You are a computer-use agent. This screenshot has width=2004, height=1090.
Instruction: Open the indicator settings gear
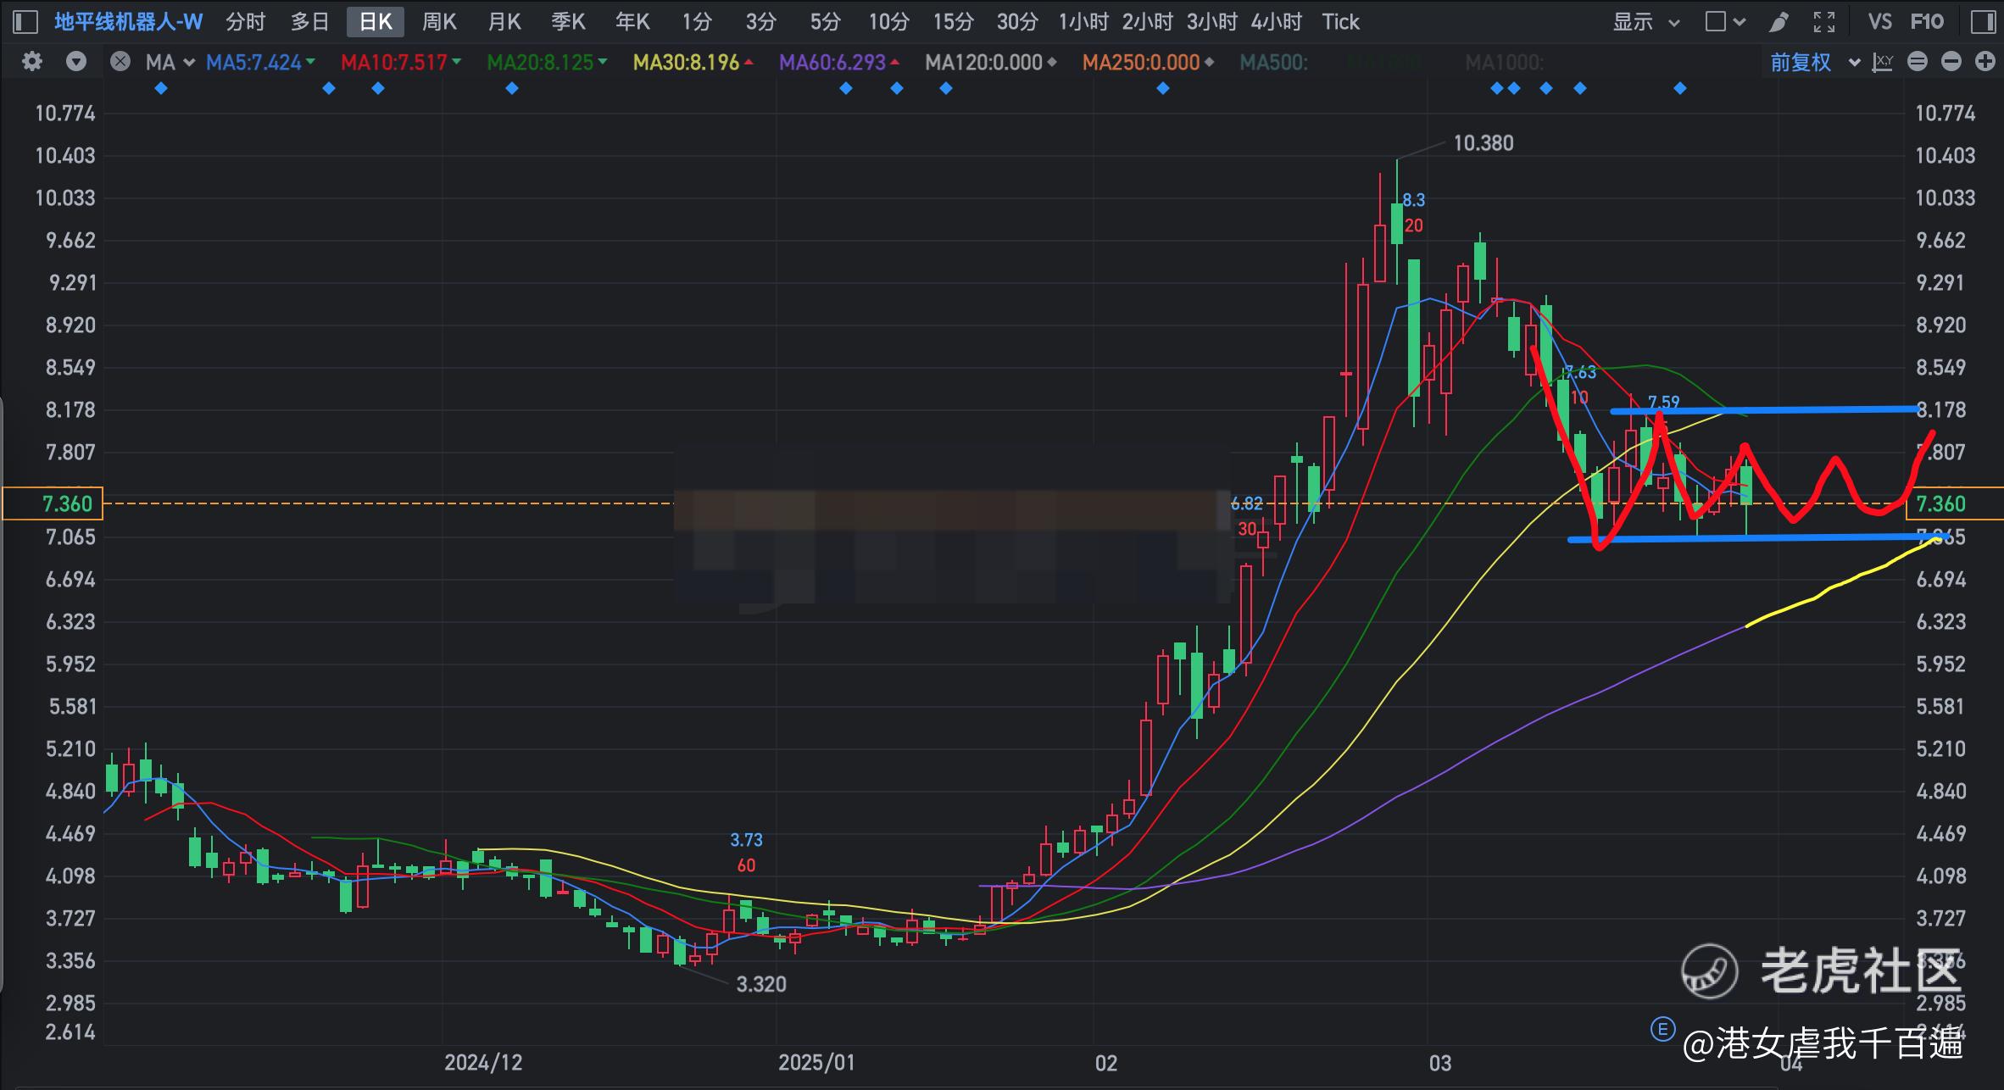(32, 62)
